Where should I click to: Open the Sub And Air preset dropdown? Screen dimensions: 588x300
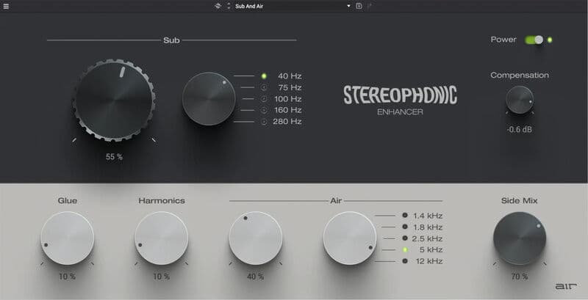293,6
